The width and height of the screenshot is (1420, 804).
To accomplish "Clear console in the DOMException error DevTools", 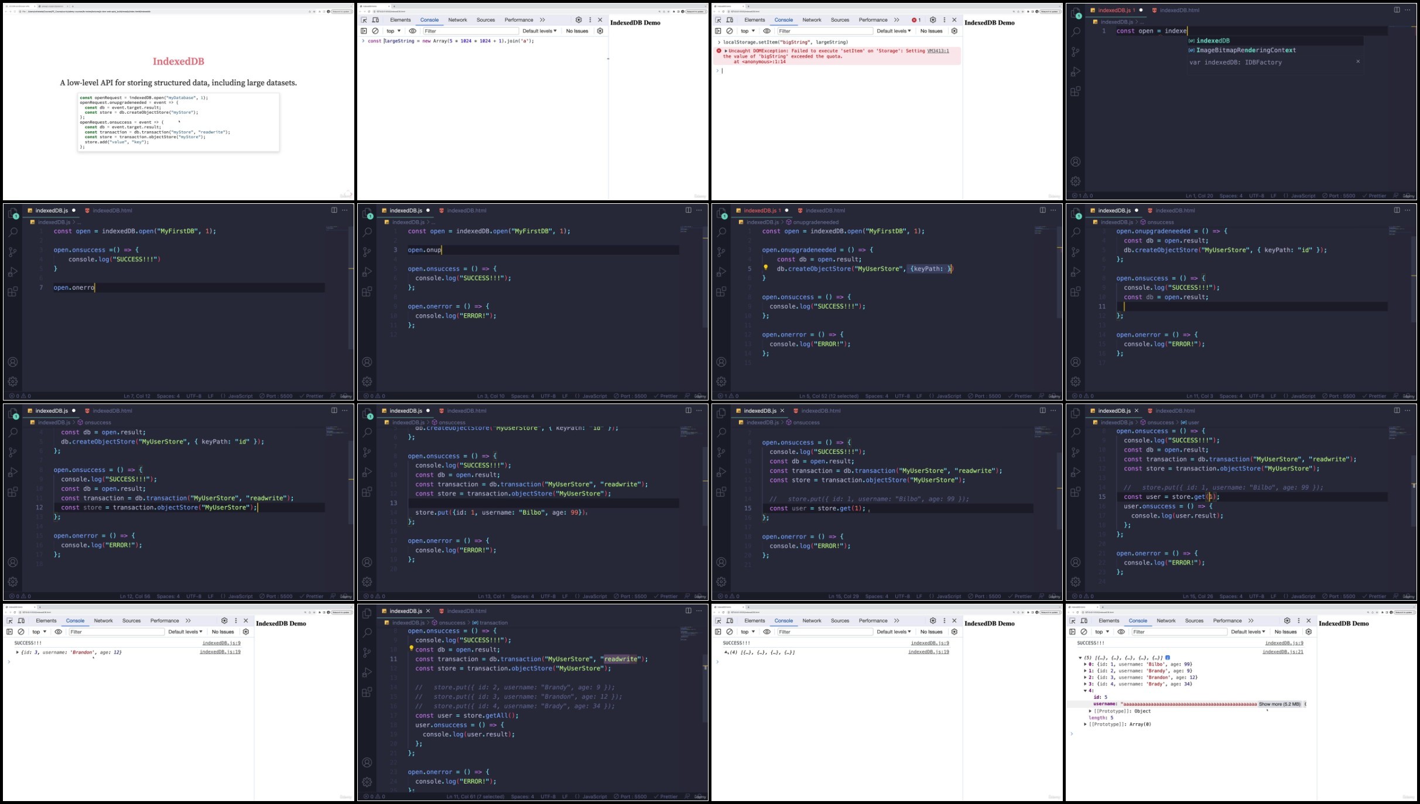I will tap(730, 31).
